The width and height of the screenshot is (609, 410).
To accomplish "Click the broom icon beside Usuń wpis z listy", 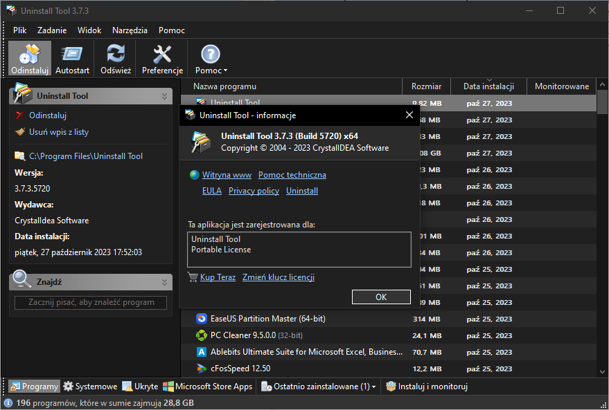I will point(20,132).
